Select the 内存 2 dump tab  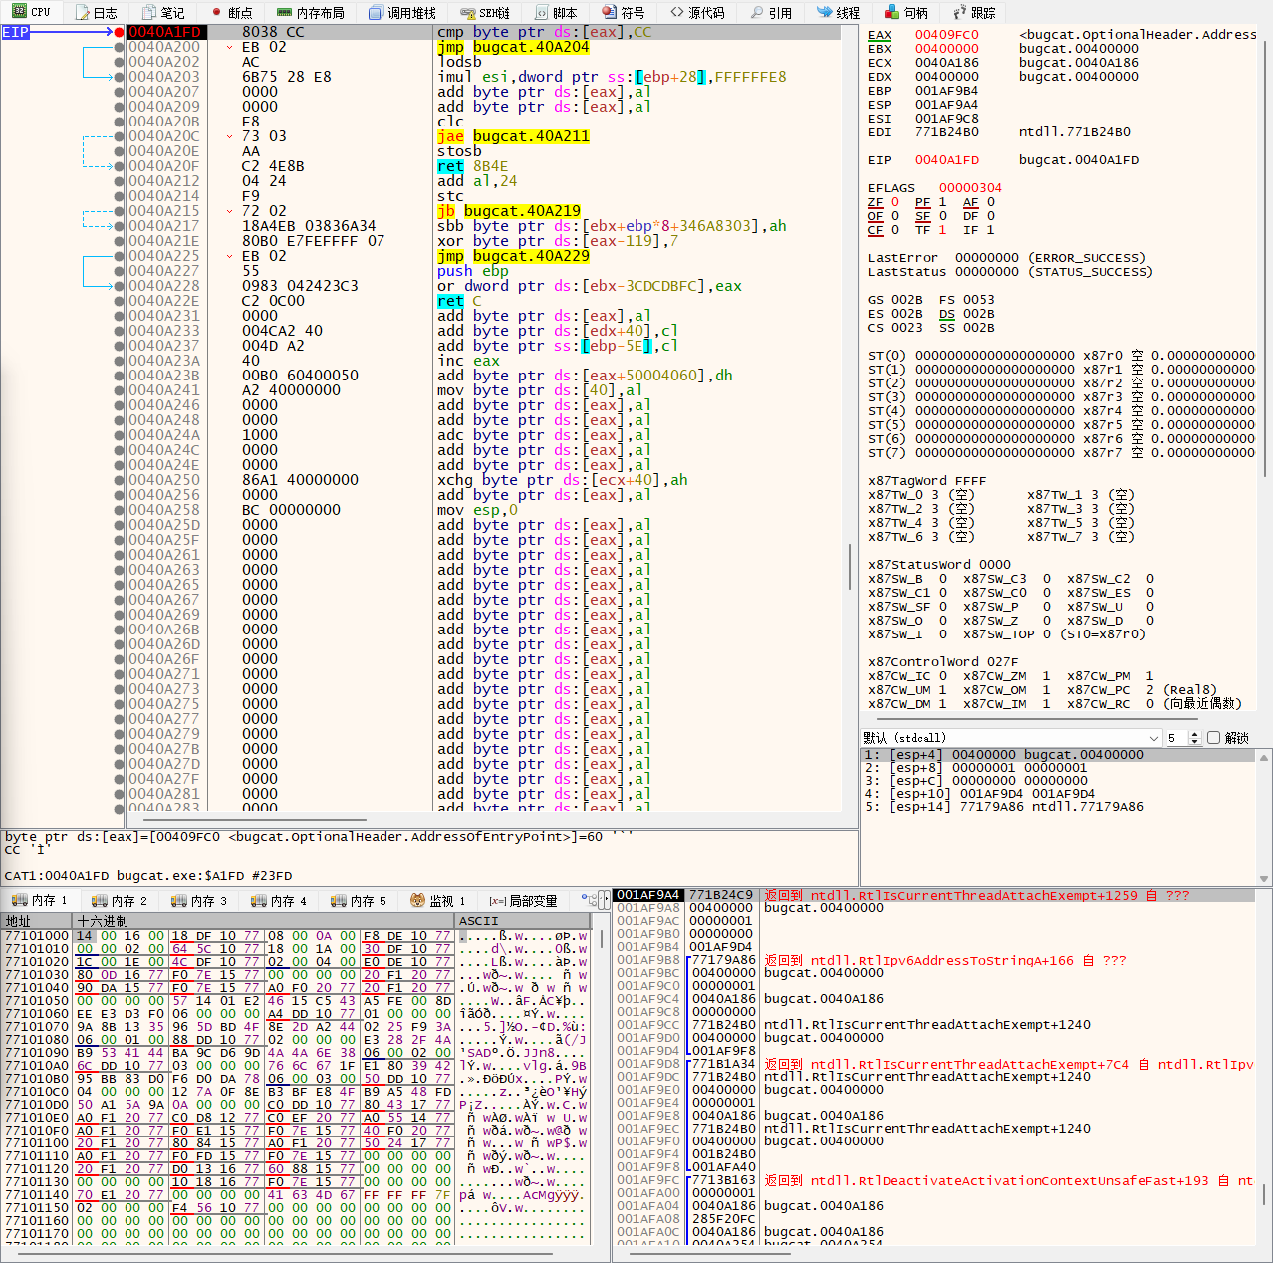pos(120,900)
